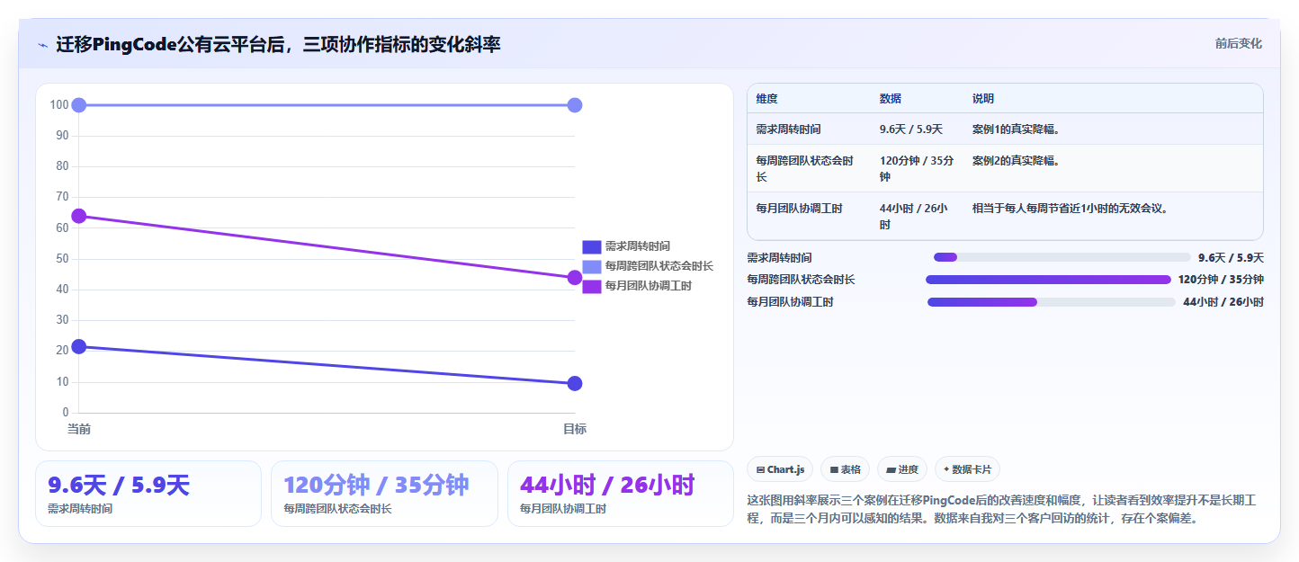Screen dimensions: 1299x562
Task: Select the 数据卡片 tag chip
Action: pyautogui.click(x=967, y=469)
